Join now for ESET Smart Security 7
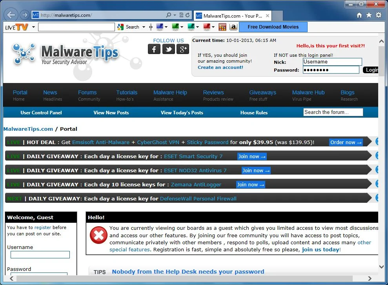388x285 pixels. click(251, 156)
